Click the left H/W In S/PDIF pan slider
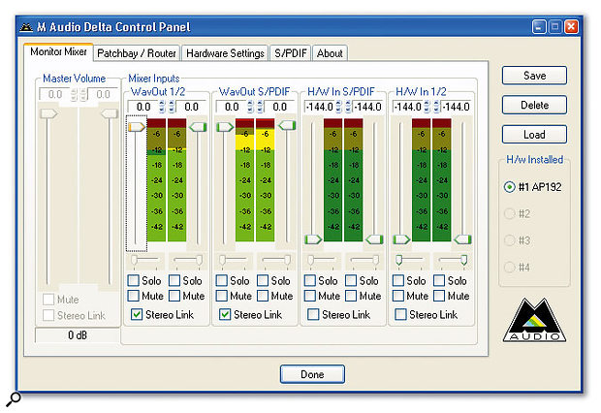601x413 pixels. click(322, 261)
